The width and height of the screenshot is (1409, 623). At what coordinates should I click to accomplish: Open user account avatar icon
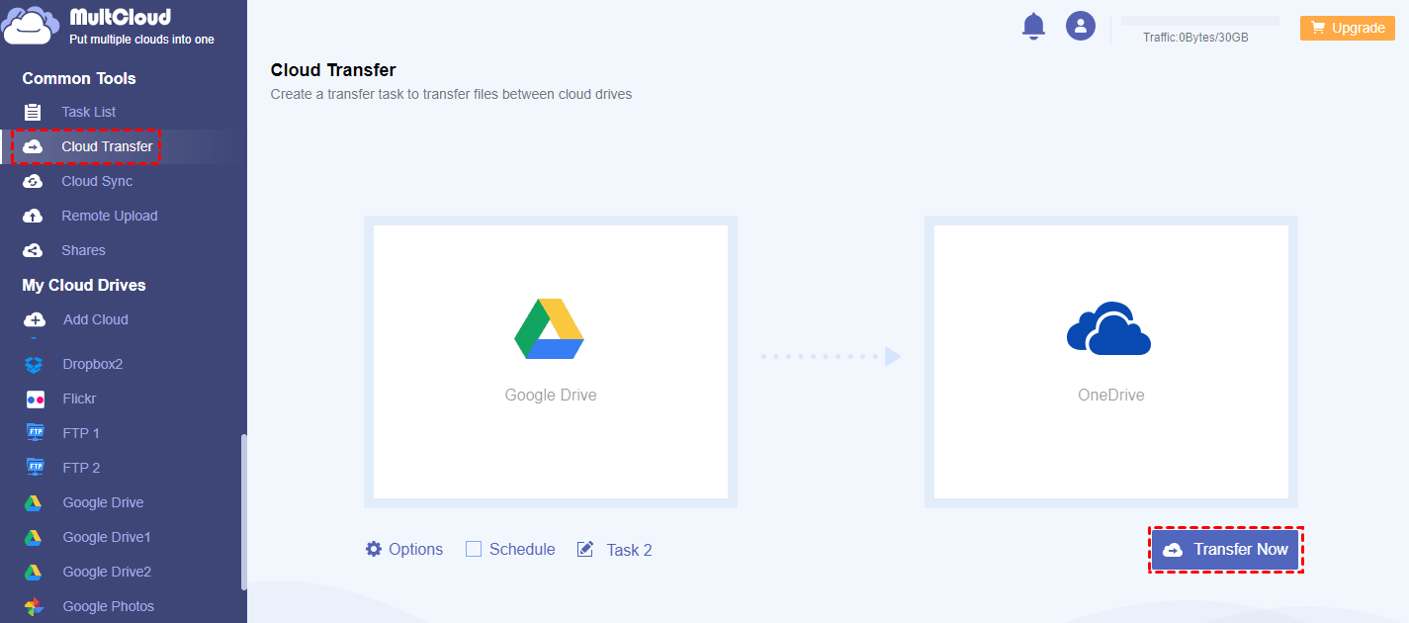(1081, 26)
